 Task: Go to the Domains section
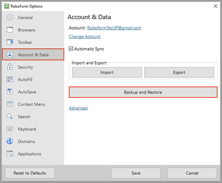33,141
